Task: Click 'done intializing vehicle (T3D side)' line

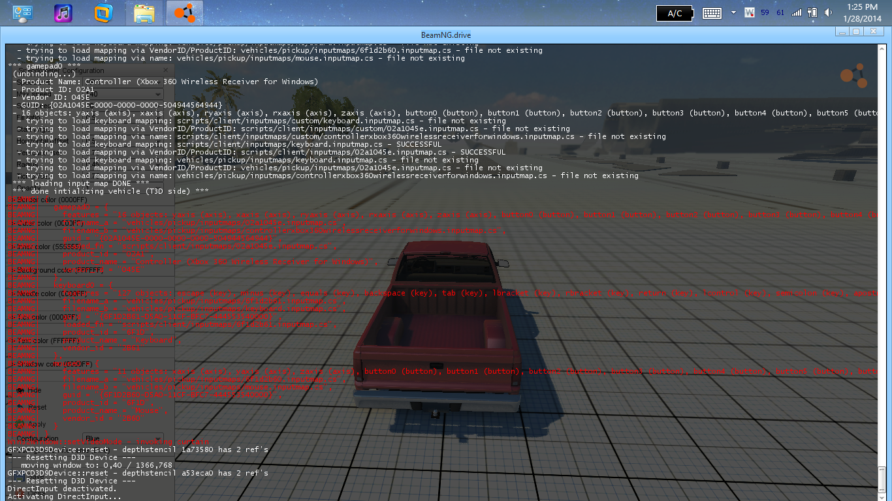Action: pos(111,191)
